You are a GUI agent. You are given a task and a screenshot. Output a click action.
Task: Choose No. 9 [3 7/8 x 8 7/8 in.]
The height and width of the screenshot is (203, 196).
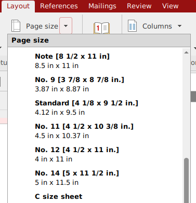[x=95, y=84]
